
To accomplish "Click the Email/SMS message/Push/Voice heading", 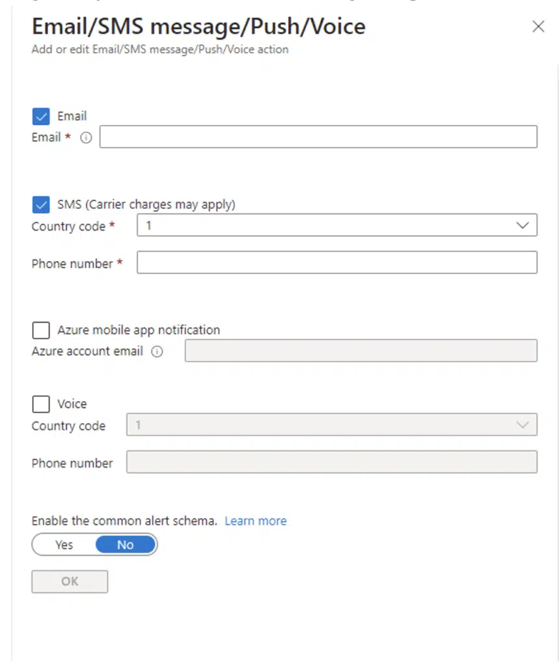I will (198, 26).
